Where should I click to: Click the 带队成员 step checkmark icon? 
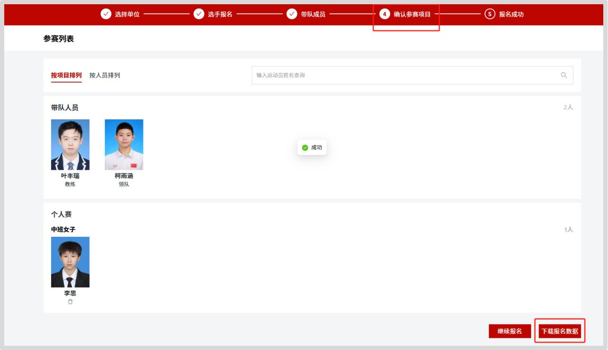292,14
